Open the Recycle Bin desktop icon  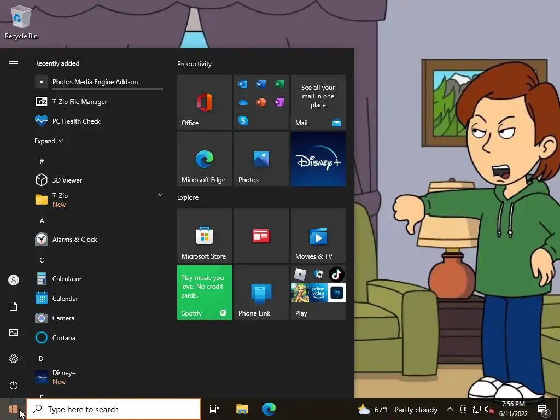click(21, 22)
